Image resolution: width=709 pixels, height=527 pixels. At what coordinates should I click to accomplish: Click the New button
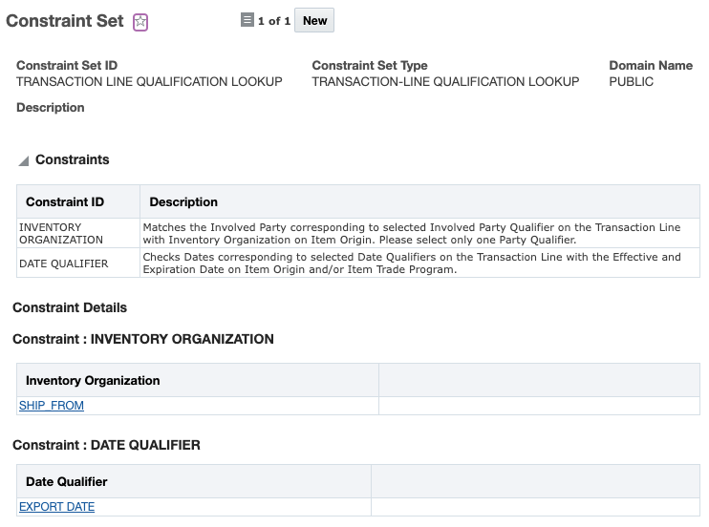(x=314, y=21)
